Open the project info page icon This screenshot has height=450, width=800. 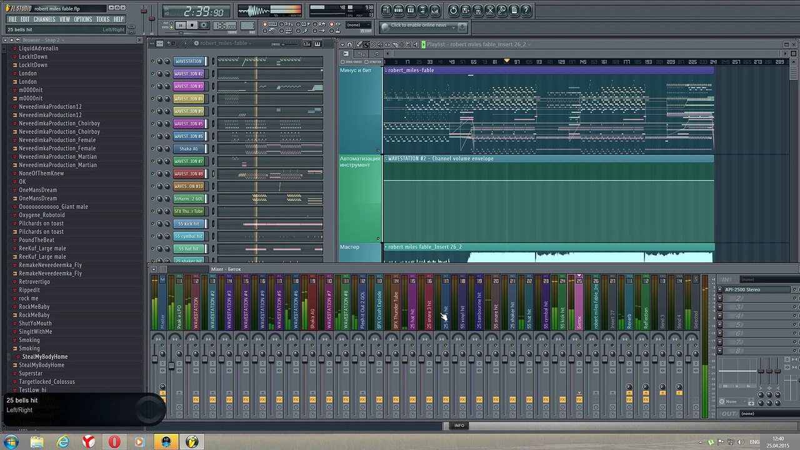pyautogui.click(x=514, y=11)
